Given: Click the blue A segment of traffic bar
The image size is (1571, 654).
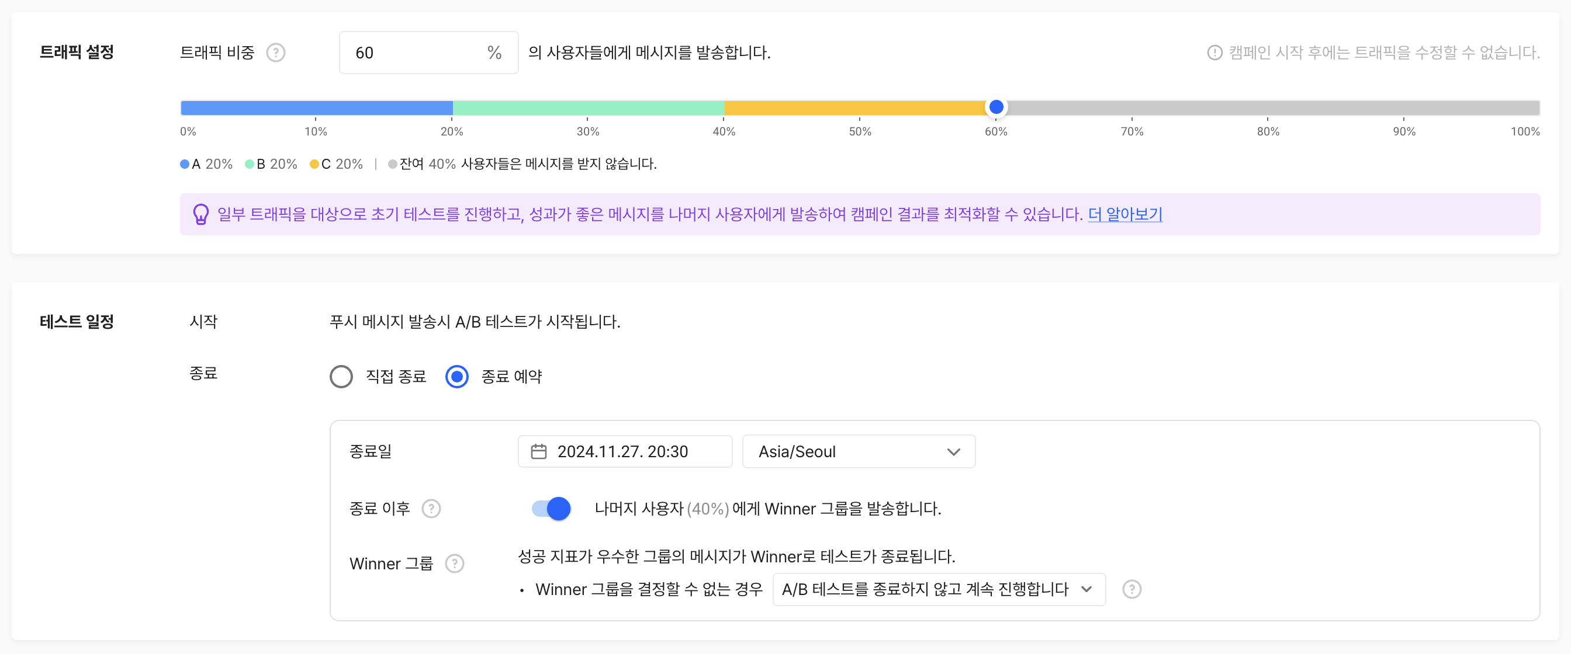Looking at the screenshot, I should click(x=317, y=108).
